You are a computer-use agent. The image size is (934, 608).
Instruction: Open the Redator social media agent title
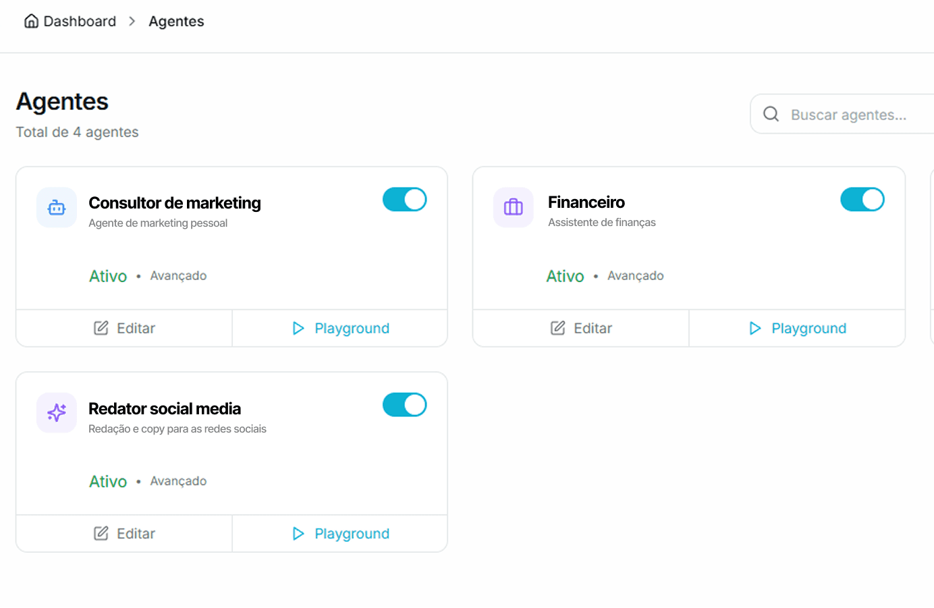pos(165,409)
